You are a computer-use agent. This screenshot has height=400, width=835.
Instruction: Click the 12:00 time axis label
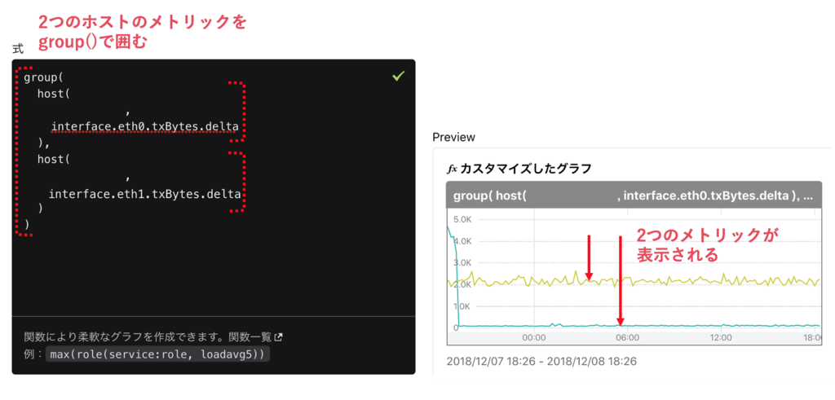[x=720, y=337]
